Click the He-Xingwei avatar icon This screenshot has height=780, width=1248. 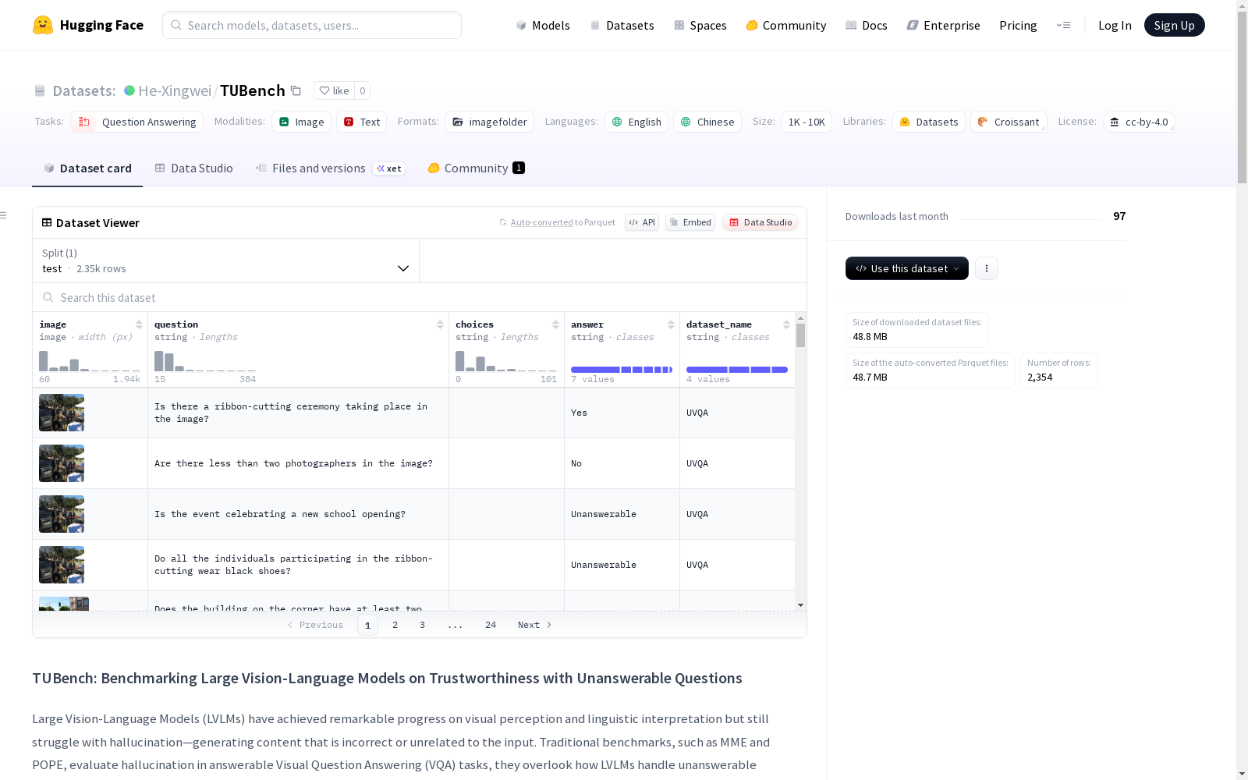click(x=129, y=90)
